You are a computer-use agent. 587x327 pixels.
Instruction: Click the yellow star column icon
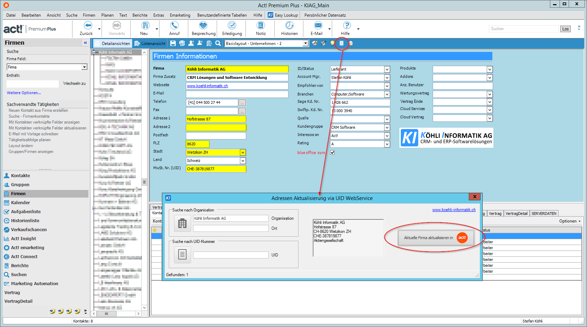(155, 230)
